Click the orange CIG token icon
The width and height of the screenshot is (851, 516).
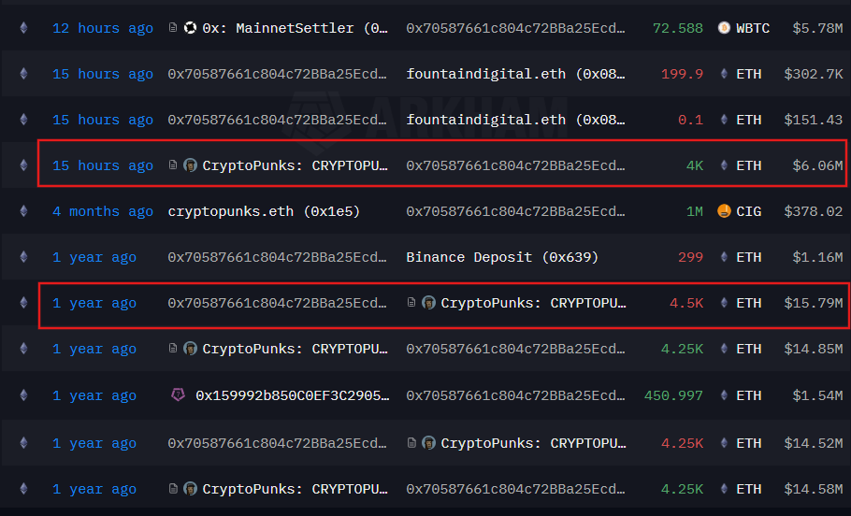click(724, 211)
